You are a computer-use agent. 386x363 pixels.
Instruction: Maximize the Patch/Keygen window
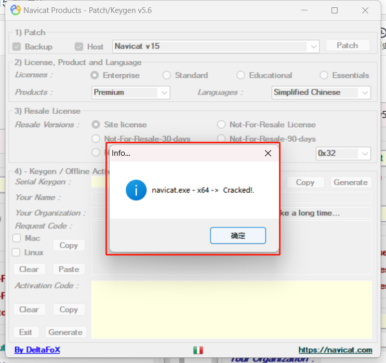(335, 10)
